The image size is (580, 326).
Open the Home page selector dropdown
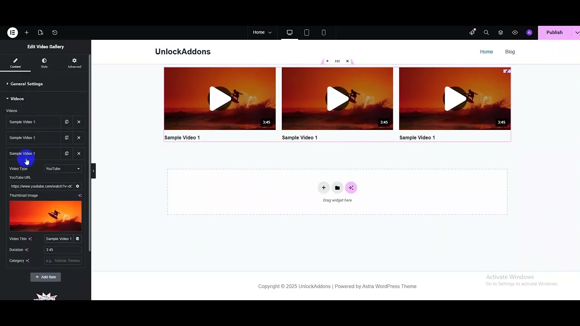click(x=262, y=33)
